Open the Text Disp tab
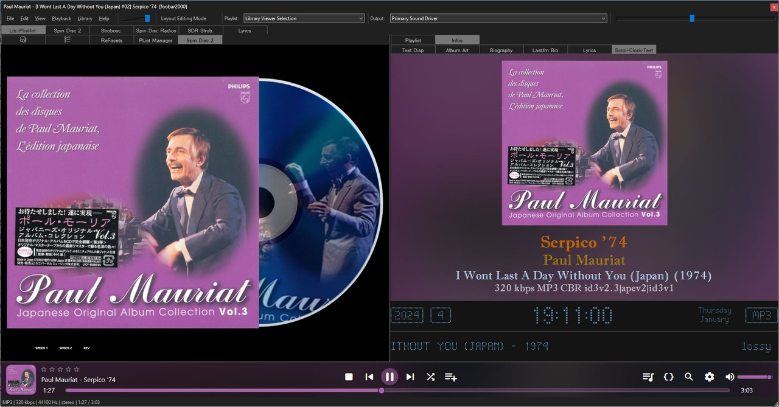The height and width of the screenshot is (407, 779). click(413, 50)
